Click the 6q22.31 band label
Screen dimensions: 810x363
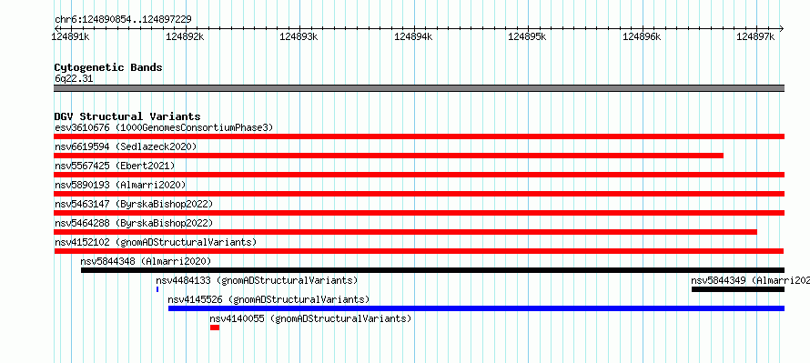(x=74, y=79)
